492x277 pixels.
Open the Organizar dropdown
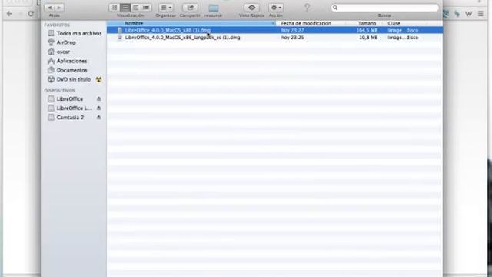tap(166, 8)
